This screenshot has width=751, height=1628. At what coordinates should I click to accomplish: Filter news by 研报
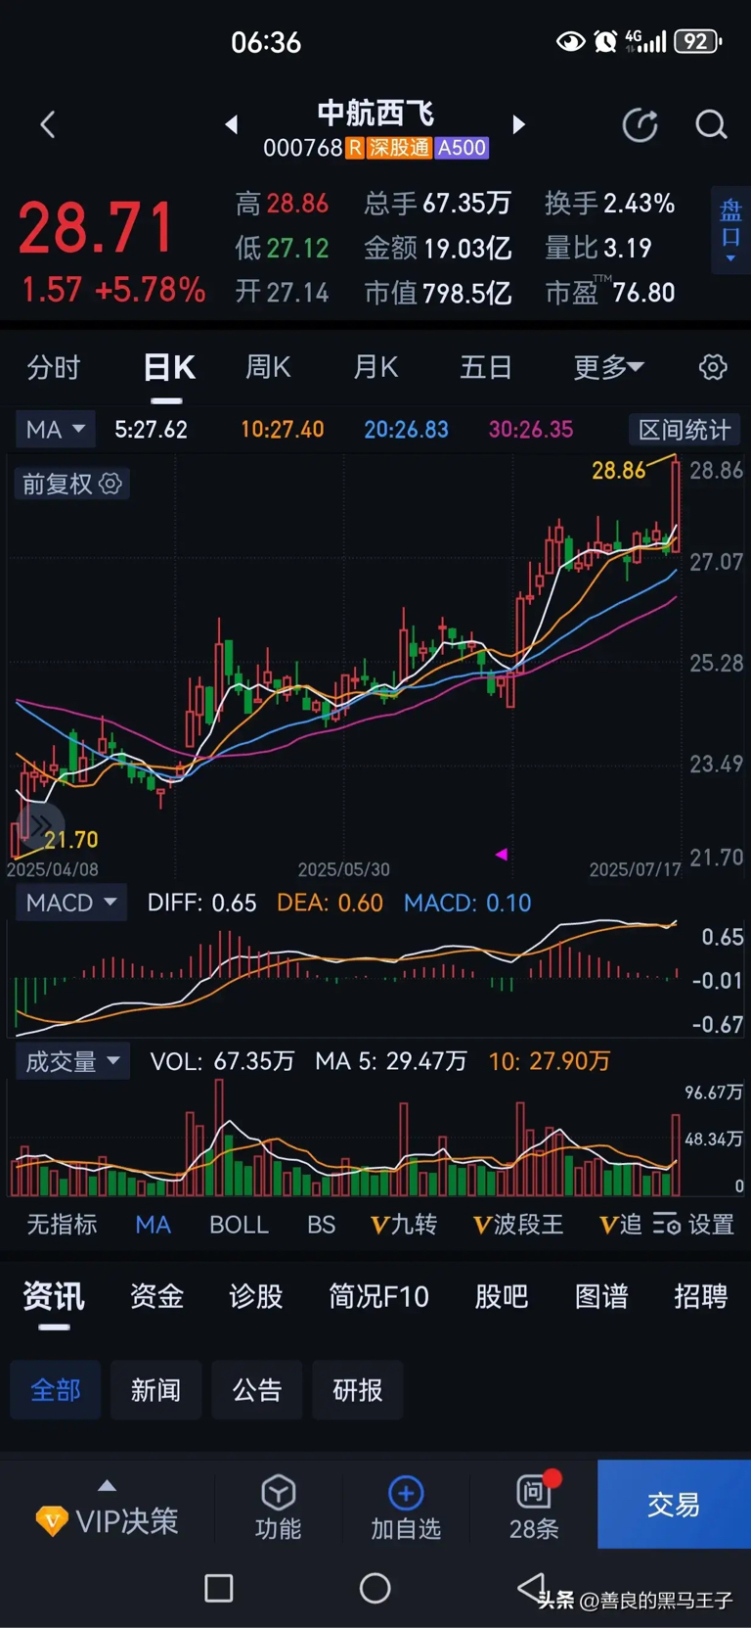357,1389
